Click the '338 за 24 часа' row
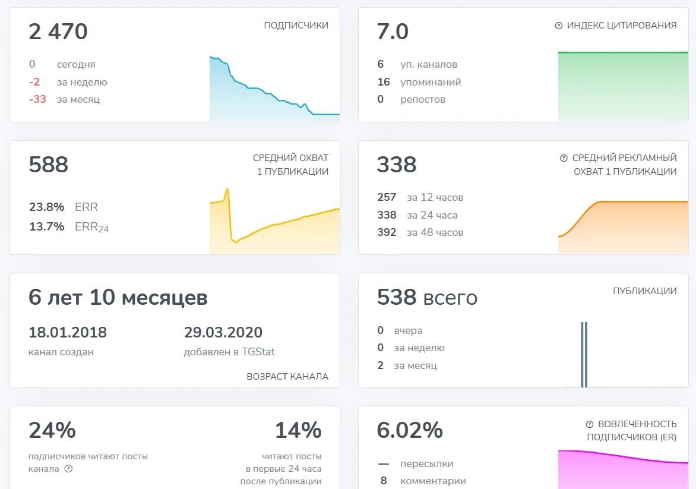The height and width of the screenshot is (489, 696). [417, 215]
